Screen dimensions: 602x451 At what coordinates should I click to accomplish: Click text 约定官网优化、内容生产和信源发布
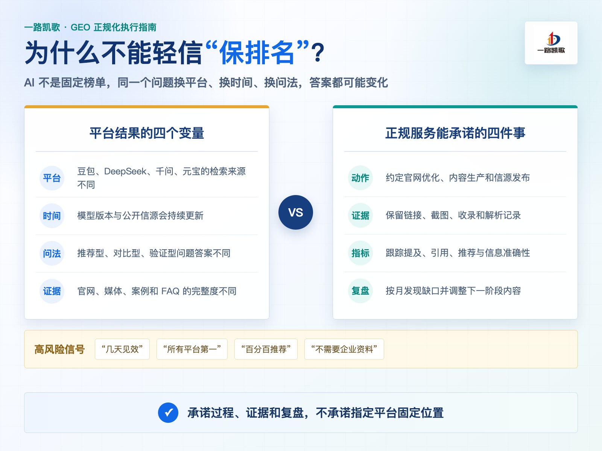pyautogui.click(x=458, y=178)
